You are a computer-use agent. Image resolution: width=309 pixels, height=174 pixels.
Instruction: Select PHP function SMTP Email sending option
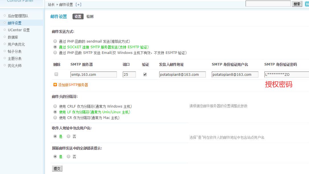tap(55, 53)
